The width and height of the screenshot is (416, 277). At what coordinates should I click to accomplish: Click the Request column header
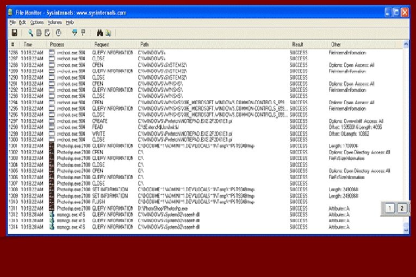114,45
